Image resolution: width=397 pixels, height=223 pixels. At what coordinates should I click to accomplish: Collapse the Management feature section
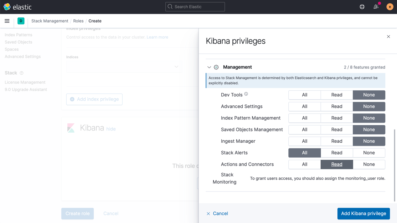coord(209,67)
